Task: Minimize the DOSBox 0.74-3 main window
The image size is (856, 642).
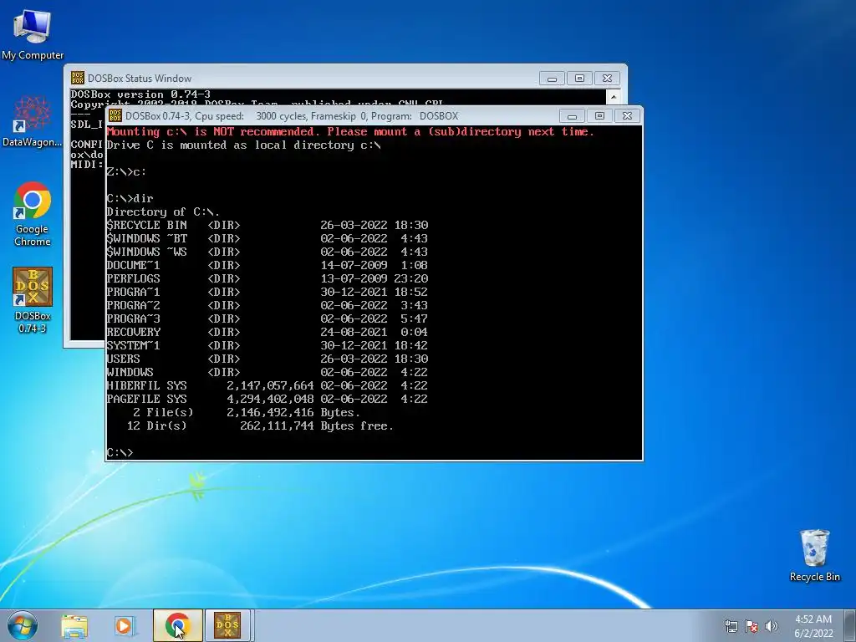Action: tap(572, 116)
